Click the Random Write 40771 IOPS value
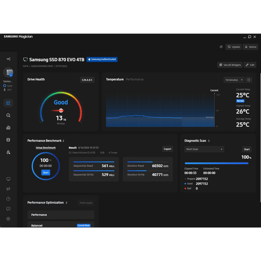 pos(160,175)
